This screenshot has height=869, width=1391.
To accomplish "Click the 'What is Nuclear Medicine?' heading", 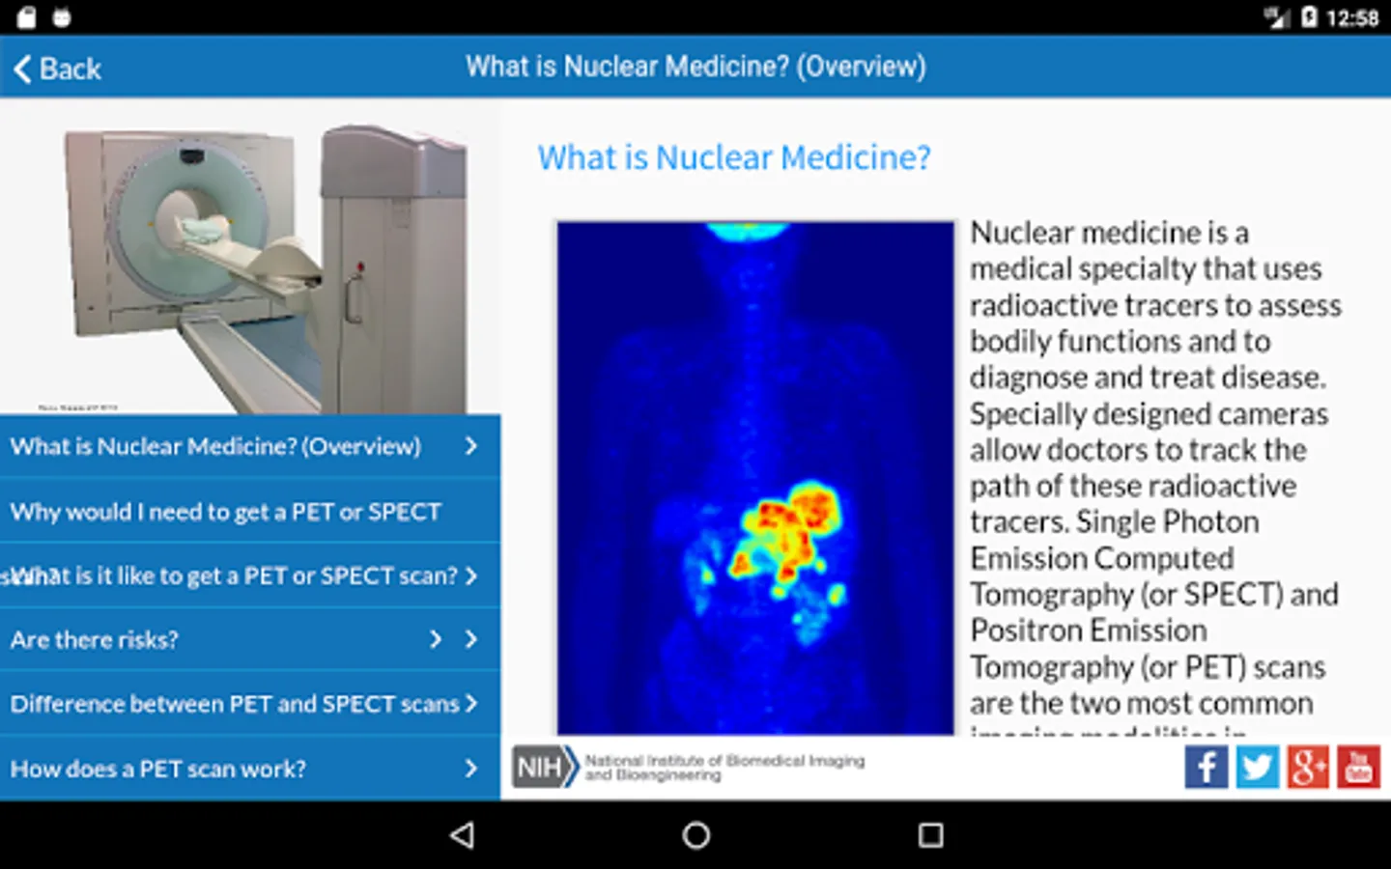I will 734,157.
